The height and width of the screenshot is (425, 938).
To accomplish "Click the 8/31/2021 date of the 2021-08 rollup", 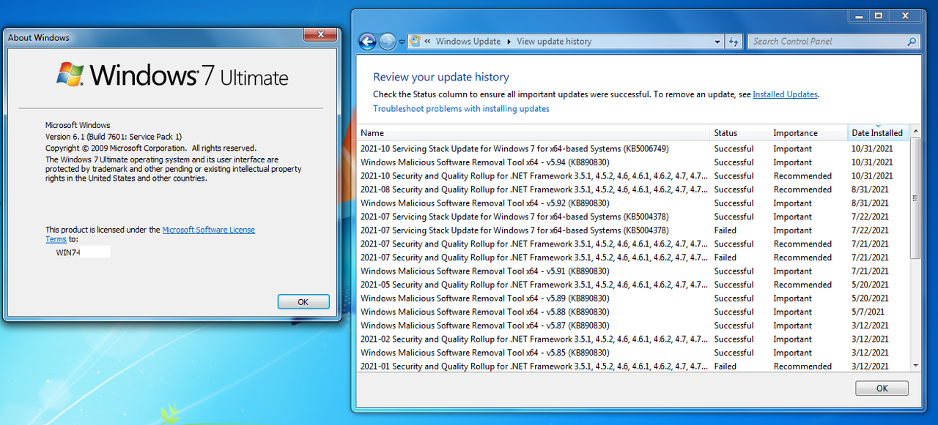I will [870, 189].
